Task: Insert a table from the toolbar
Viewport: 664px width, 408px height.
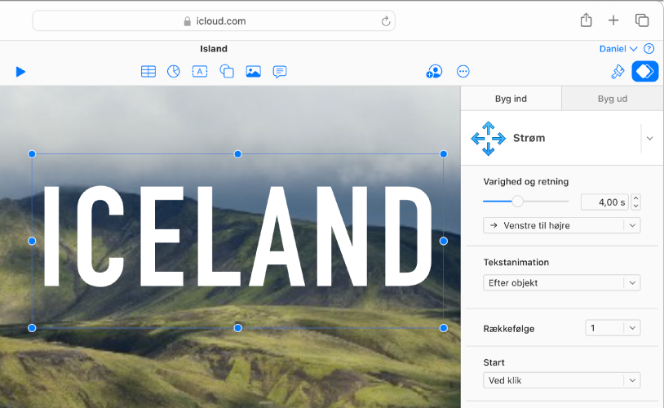Action: [148, 72]
